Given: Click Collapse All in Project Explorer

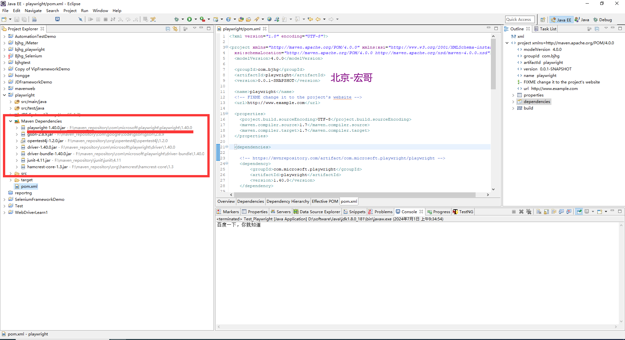Looking at the screenshot, I should [x=168, y=29].
